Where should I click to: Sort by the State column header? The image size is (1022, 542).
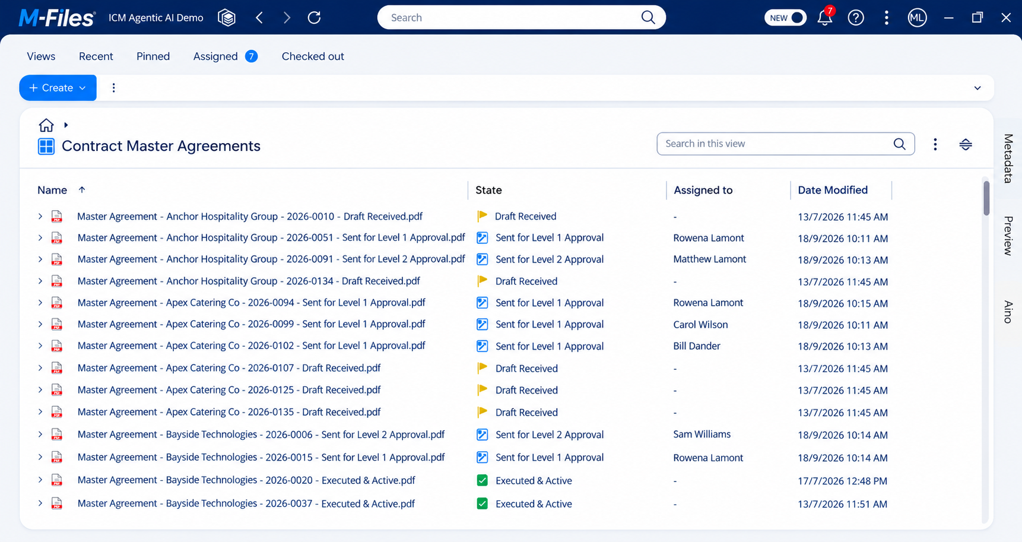488,190
